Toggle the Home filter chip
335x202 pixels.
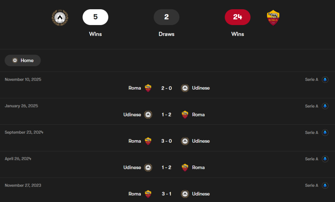click(23, 61)
